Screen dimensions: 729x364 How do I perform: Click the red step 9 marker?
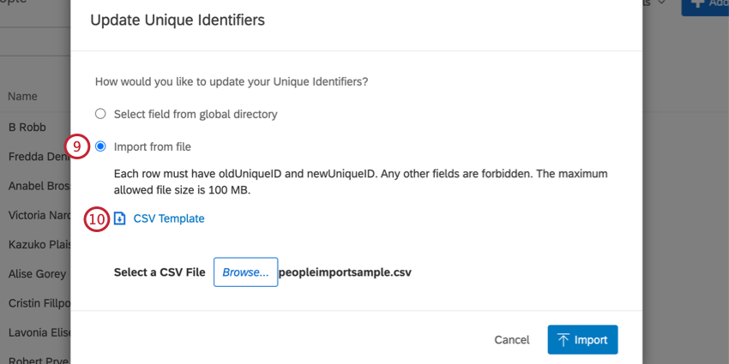[77, 146]
